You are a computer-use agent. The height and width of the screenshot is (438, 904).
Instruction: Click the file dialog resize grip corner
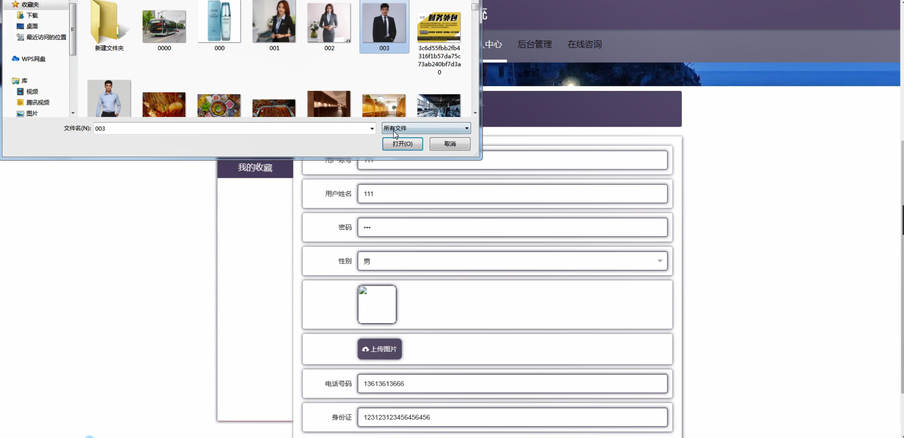click(476, 154)
